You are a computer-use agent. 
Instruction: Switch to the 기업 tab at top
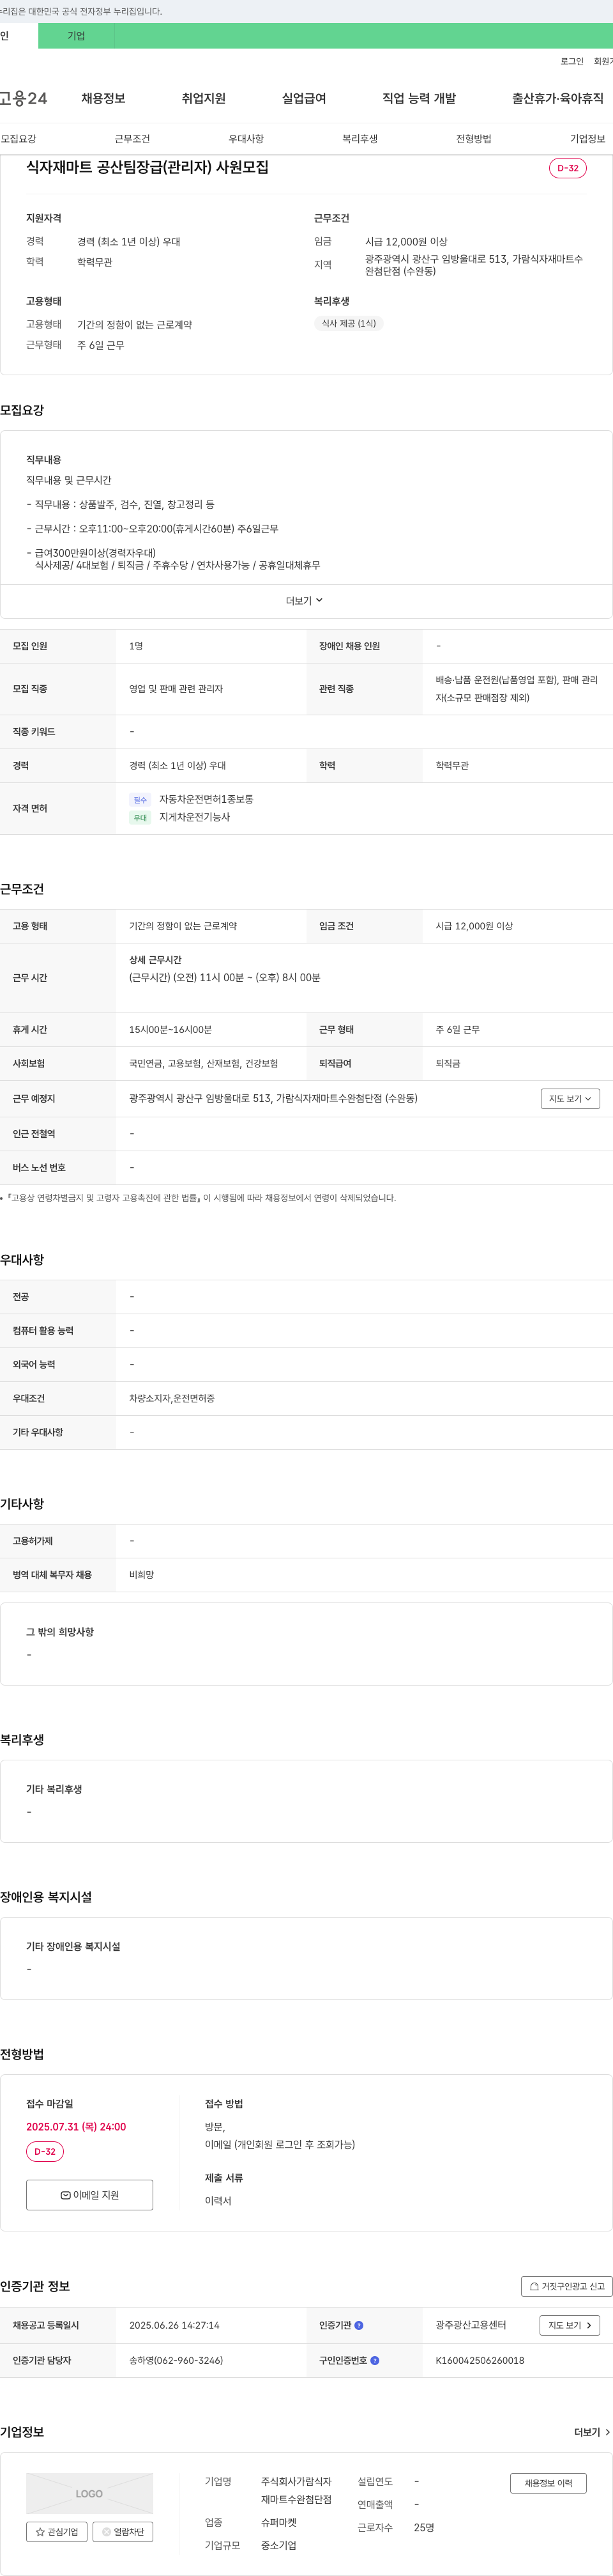click(76, 36)
